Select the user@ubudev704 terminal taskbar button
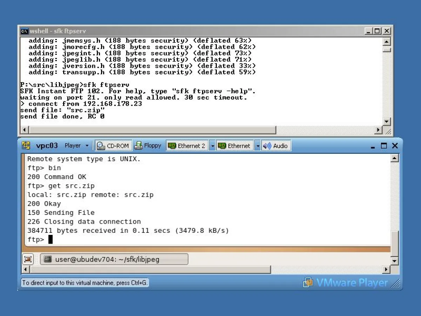421x316 pixels. pos(114,259)
